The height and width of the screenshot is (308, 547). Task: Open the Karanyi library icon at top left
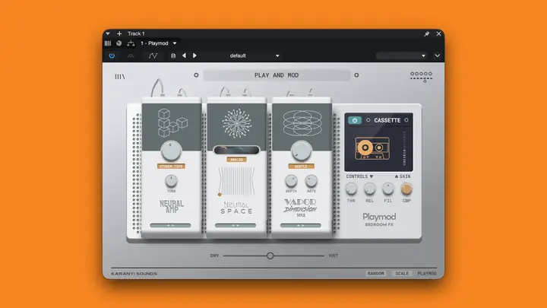pyautogui.click(x=120, y=77)
